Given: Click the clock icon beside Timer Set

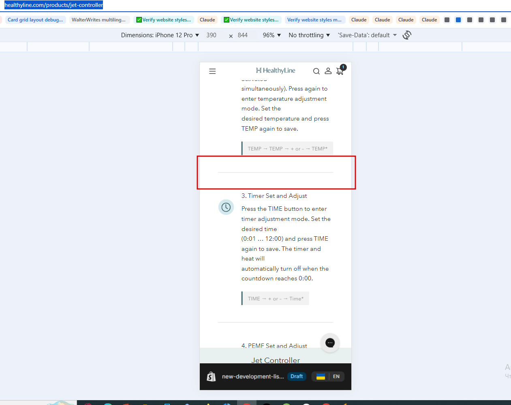Looking at the screenshot, I should pyautogui.click(x=226, y=207).
